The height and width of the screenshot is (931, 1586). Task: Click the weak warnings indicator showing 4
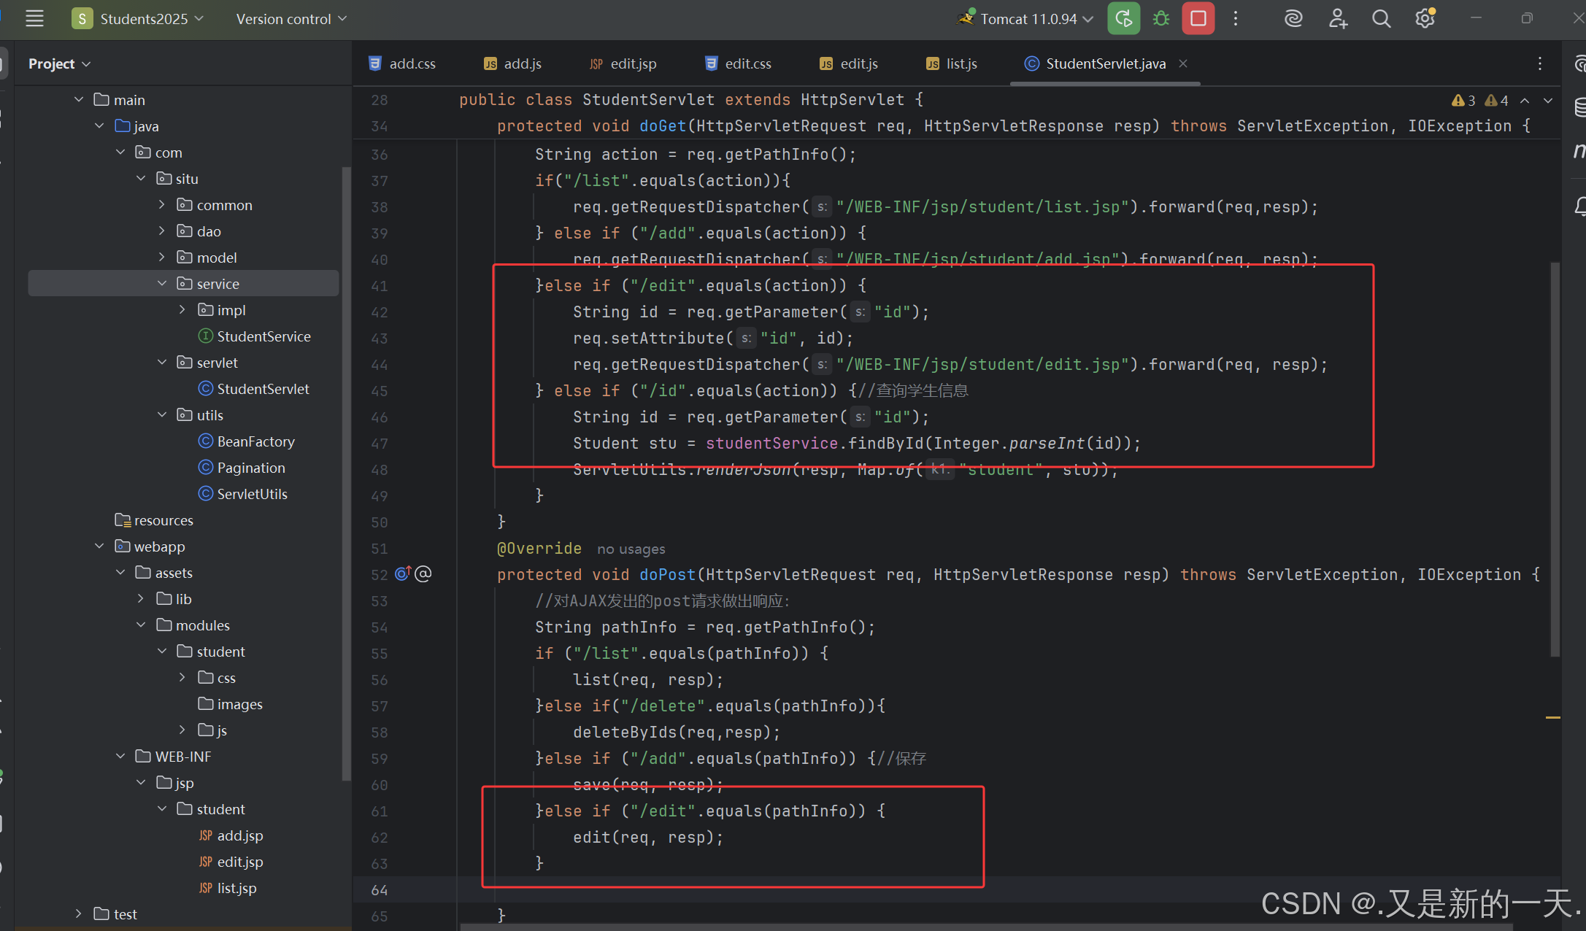coord(1496,100)
